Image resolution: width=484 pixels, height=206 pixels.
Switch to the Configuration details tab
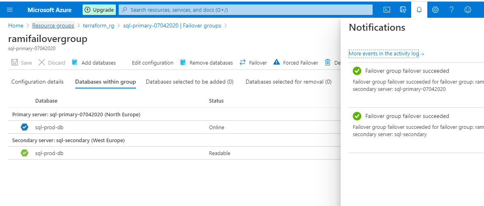pos(37,82)
